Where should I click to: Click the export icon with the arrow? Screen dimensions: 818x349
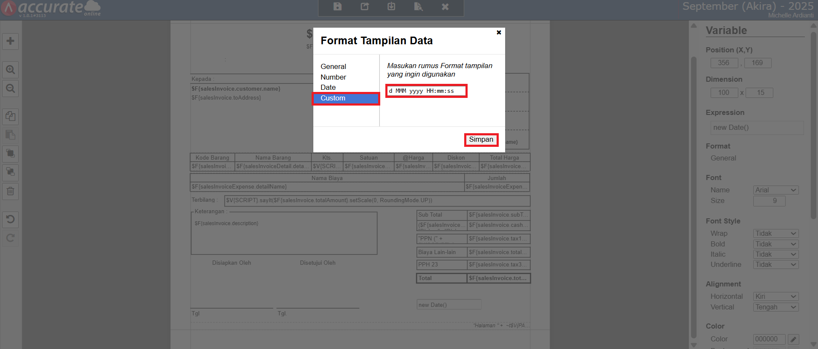point(364,6)
